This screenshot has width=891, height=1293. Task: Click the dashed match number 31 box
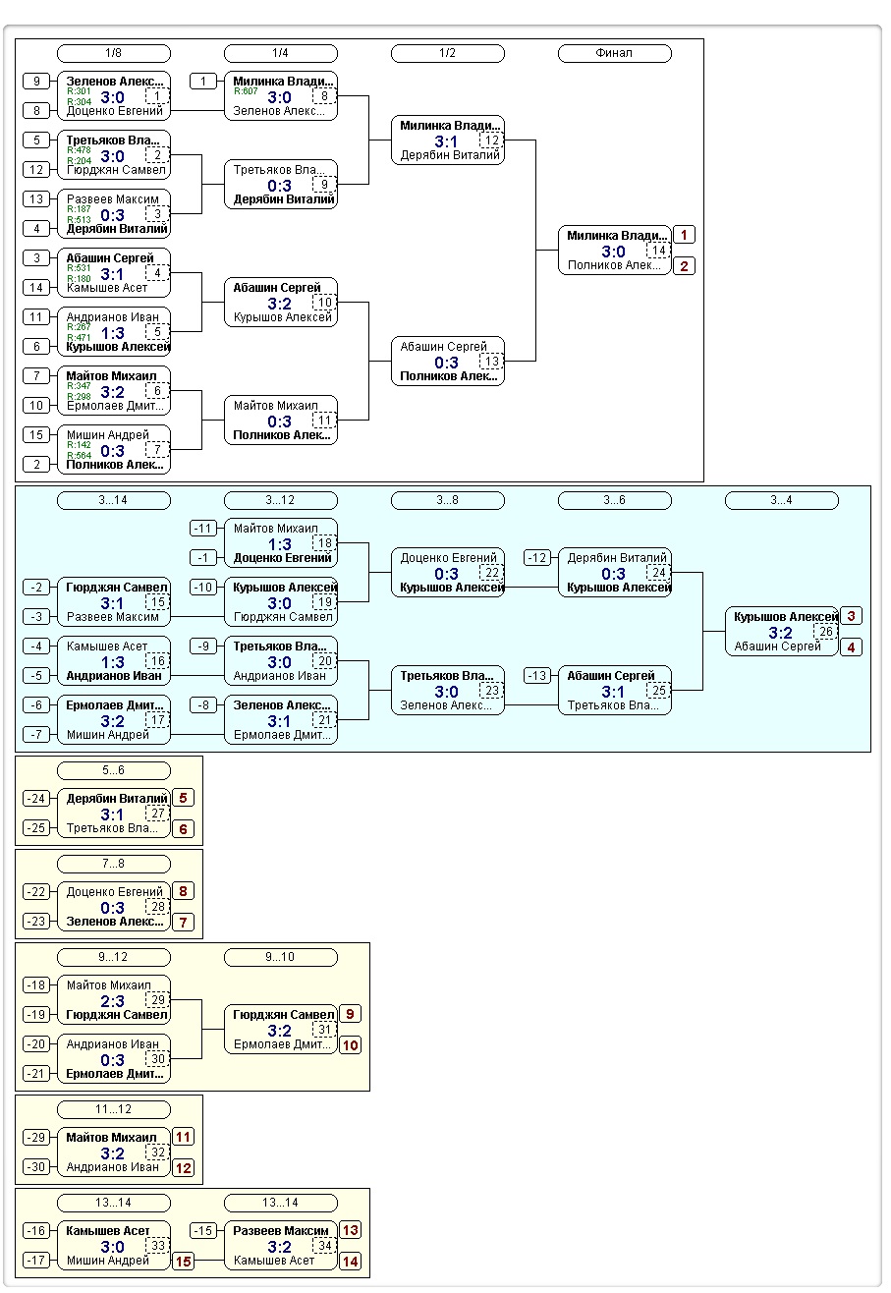[x=324, y=1029]
